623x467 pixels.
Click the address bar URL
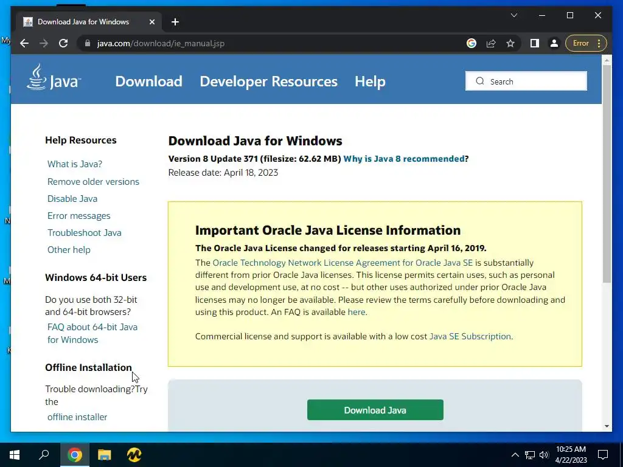[161, 43]
